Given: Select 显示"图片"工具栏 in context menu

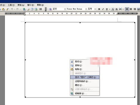Looking at the screenshot, I should 85,77.
